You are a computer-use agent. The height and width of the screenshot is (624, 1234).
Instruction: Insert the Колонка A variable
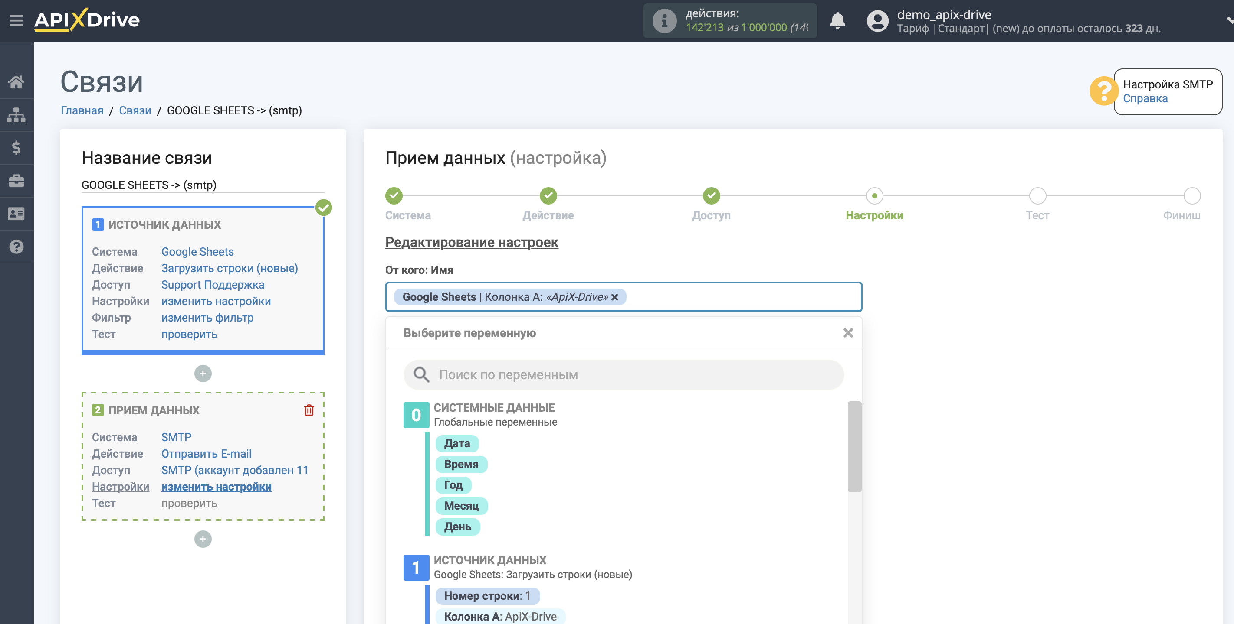click(x=500, y=616)
